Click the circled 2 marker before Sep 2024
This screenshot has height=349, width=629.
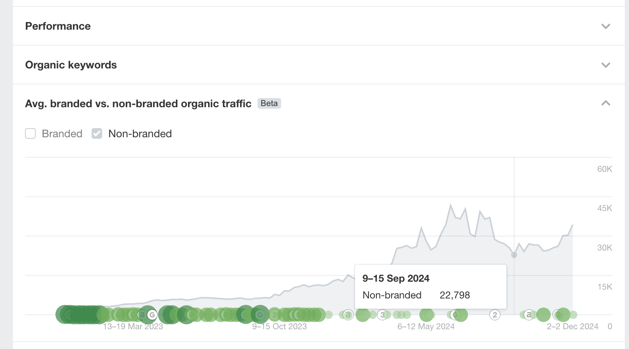tap(495, 315)
